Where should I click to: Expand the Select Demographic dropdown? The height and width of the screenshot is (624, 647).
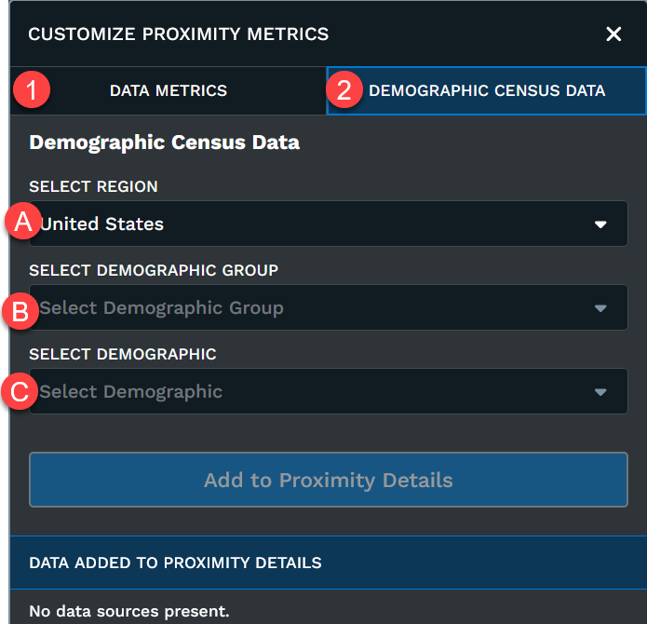click(x=317, y=392)
